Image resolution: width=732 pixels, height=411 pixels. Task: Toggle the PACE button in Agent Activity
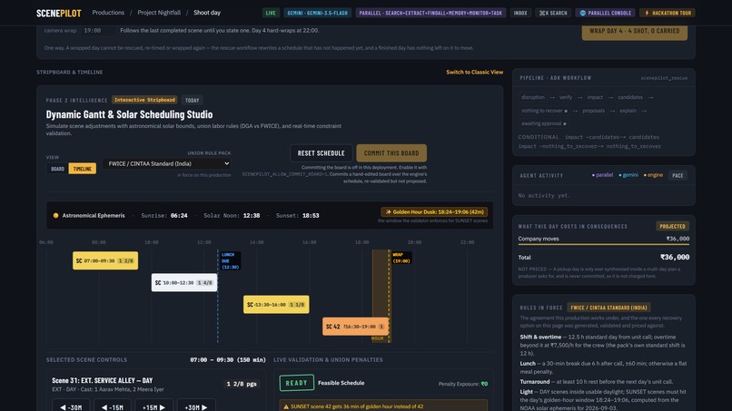click(678, 175)
